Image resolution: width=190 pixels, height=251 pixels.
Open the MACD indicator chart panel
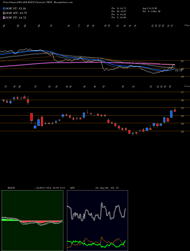(x=32, y=221)
